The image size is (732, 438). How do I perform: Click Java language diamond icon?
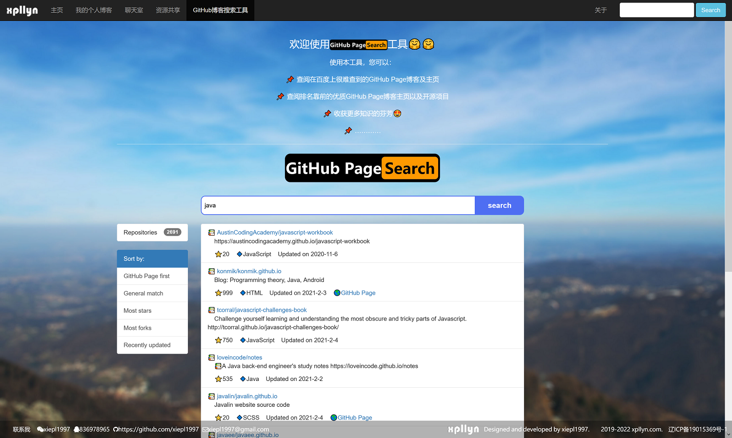coord(243,379)
